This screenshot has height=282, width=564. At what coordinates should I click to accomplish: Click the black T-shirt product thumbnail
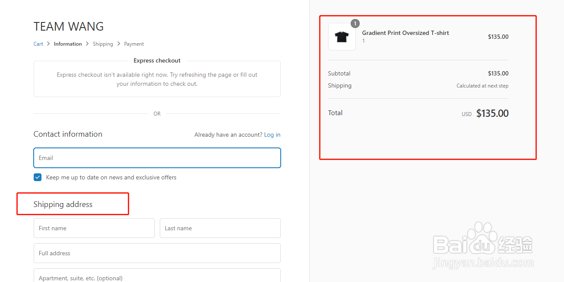[342, 37]
